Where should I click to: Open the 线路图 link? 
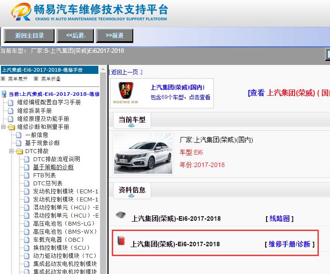(x=279, y=218)
